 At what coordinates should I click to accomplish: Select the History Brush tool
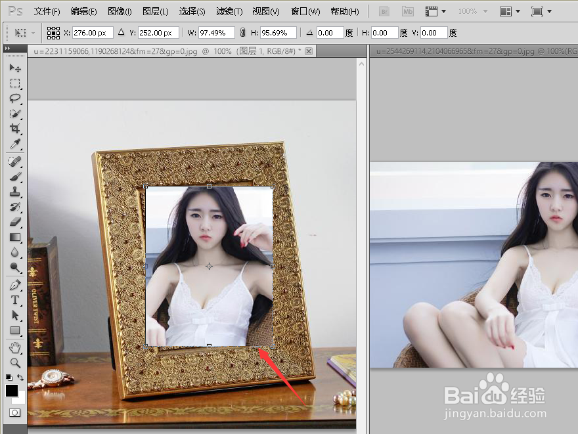[14, 207]
